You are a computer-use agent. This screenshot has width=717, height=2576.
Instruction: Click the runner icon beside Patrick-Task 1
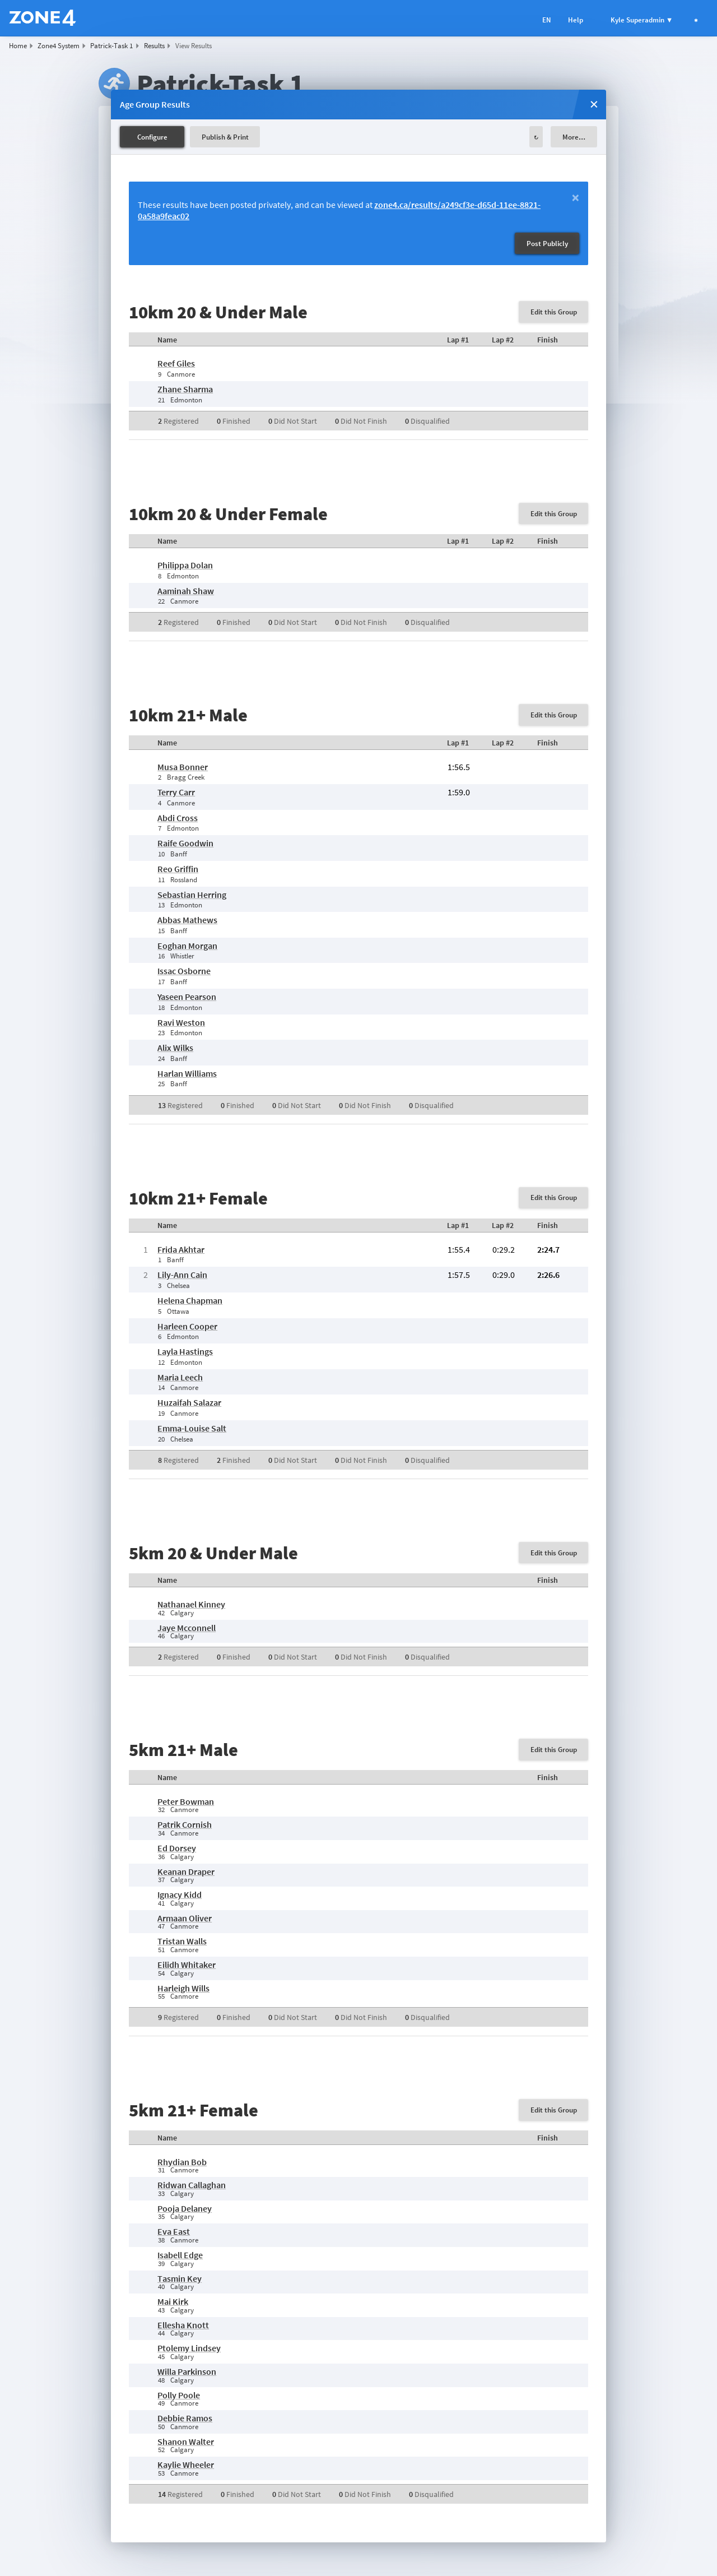pos(113,82)
